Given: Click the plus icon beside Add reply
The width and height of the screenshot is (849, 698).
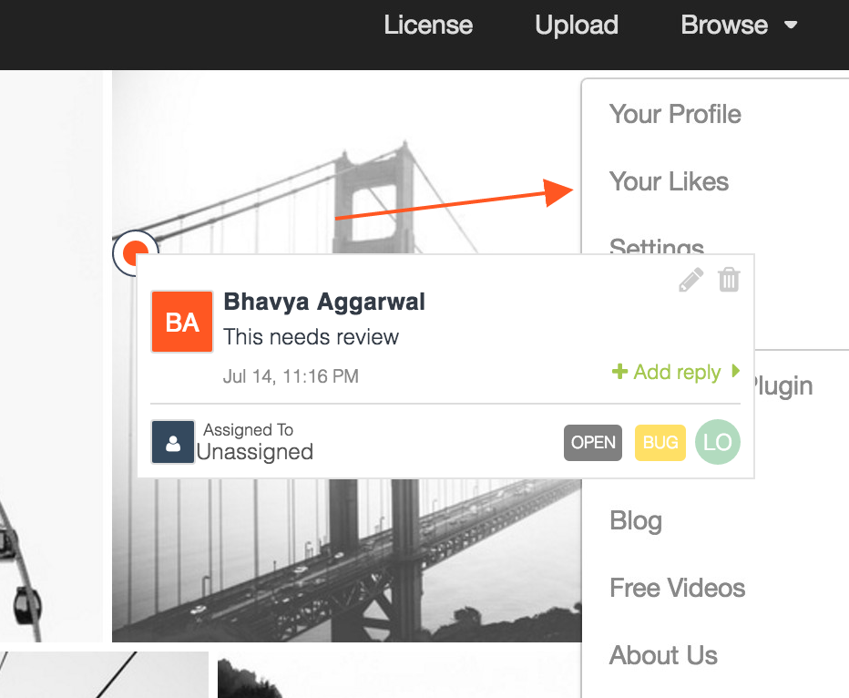Looking at the screenshot, I should [x=620, y=372].
